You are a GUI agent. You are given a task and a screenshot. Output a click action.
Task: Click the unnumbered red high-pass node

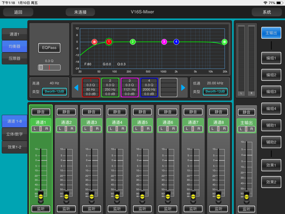click(x=94, y=42)
